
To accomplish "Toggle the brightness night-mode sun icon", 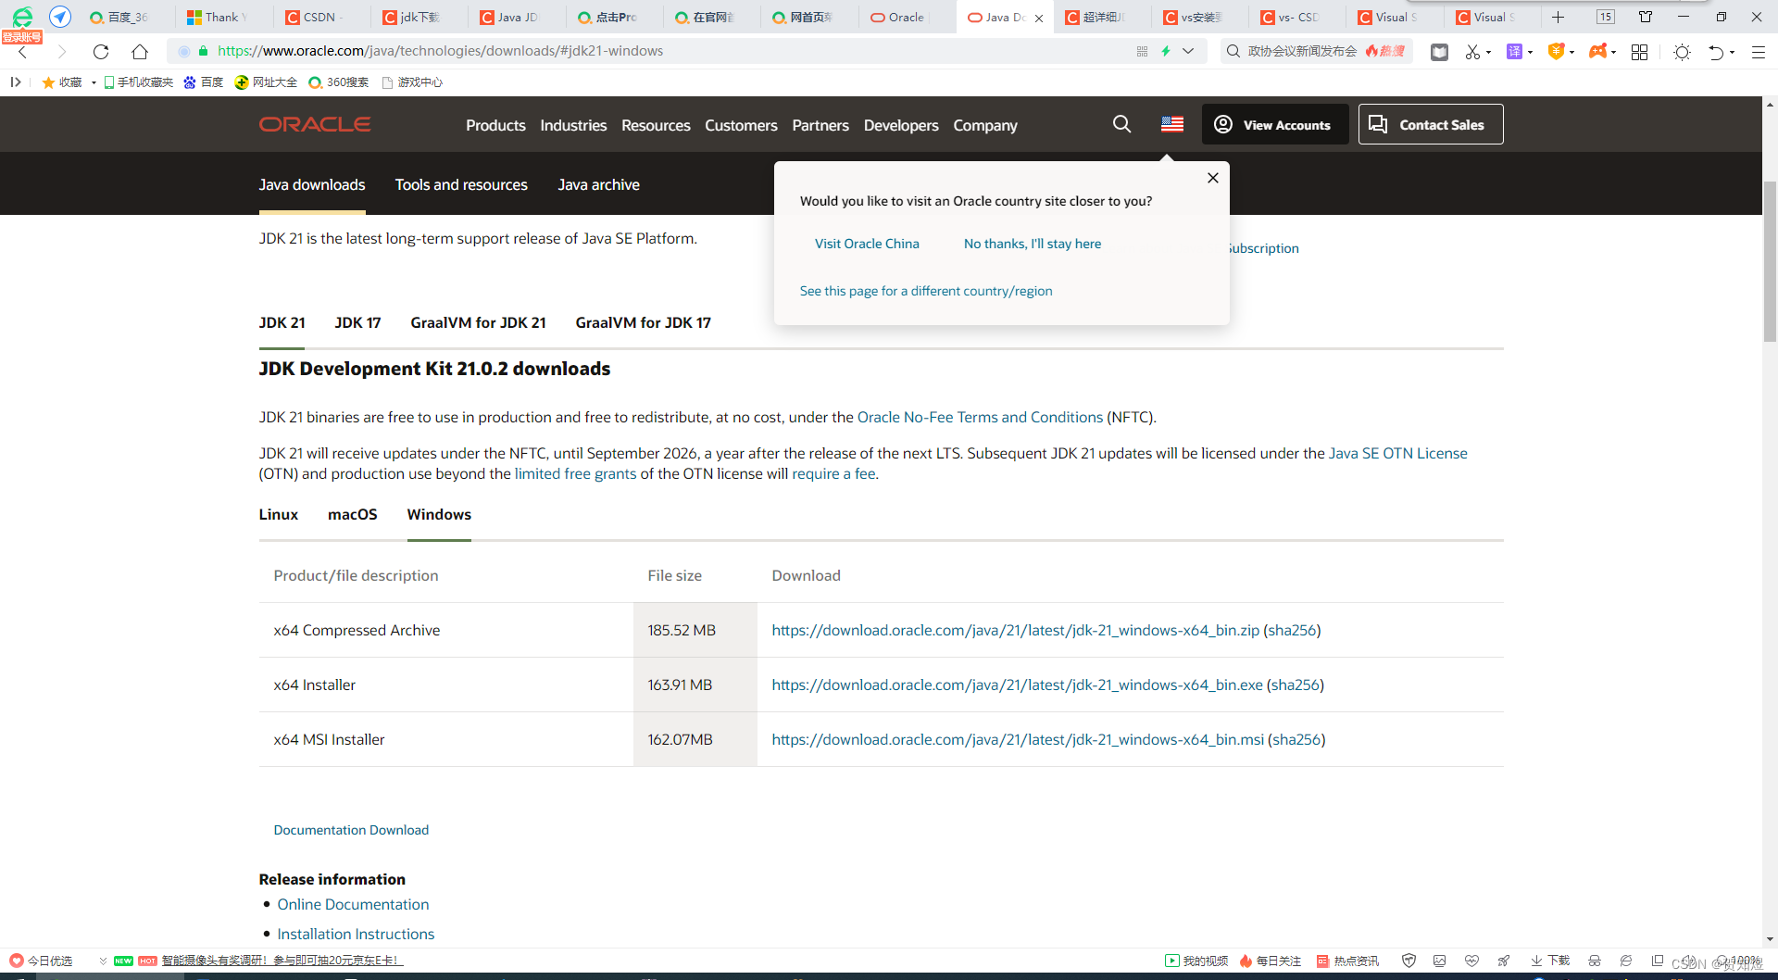I will tap(1683, 52).
